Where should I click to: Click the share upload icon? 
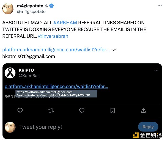coord(143,110)
